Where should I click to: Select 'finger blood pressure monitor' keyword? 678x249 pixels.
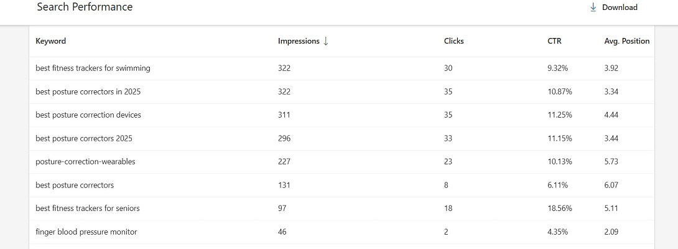86,232
